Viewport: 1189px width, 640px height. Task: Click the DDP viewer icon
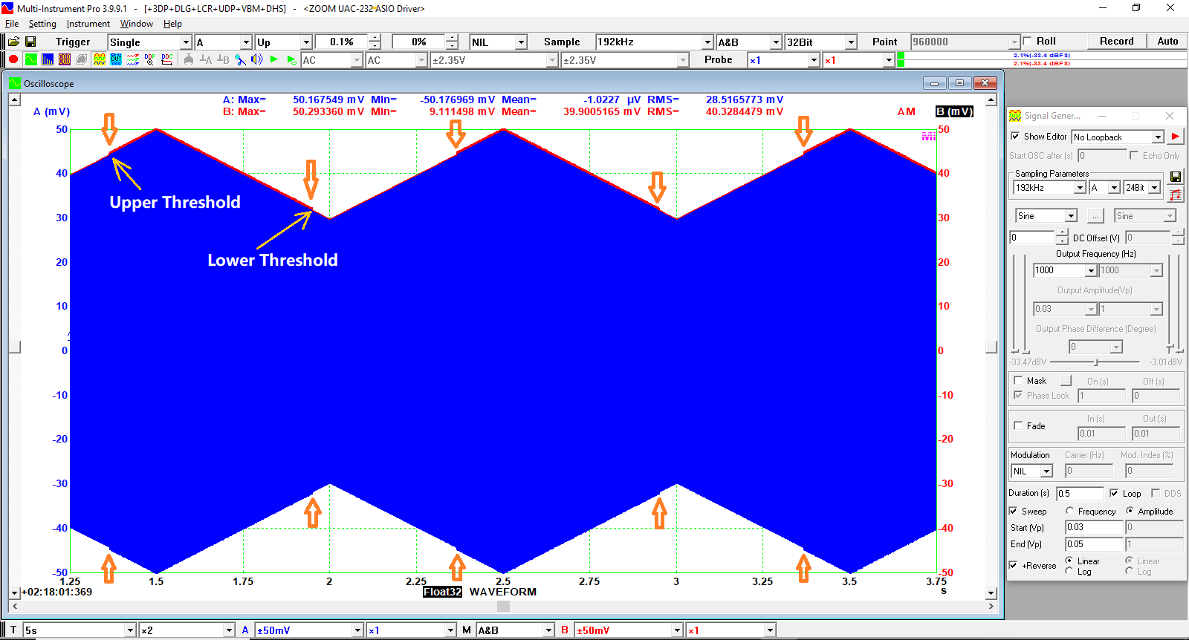(x=150, y=59)
